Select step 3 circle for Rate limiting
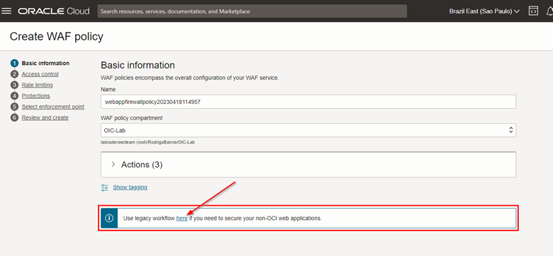 click(x=14, y=85)
